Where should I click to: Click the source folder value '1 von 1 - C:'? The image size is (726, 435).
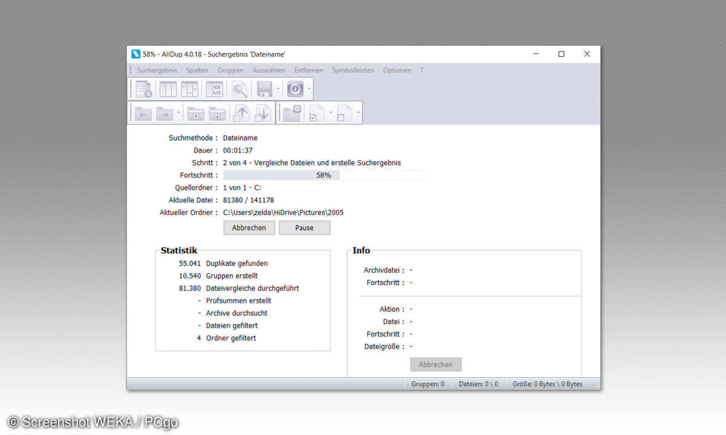[x=242, y=188]
